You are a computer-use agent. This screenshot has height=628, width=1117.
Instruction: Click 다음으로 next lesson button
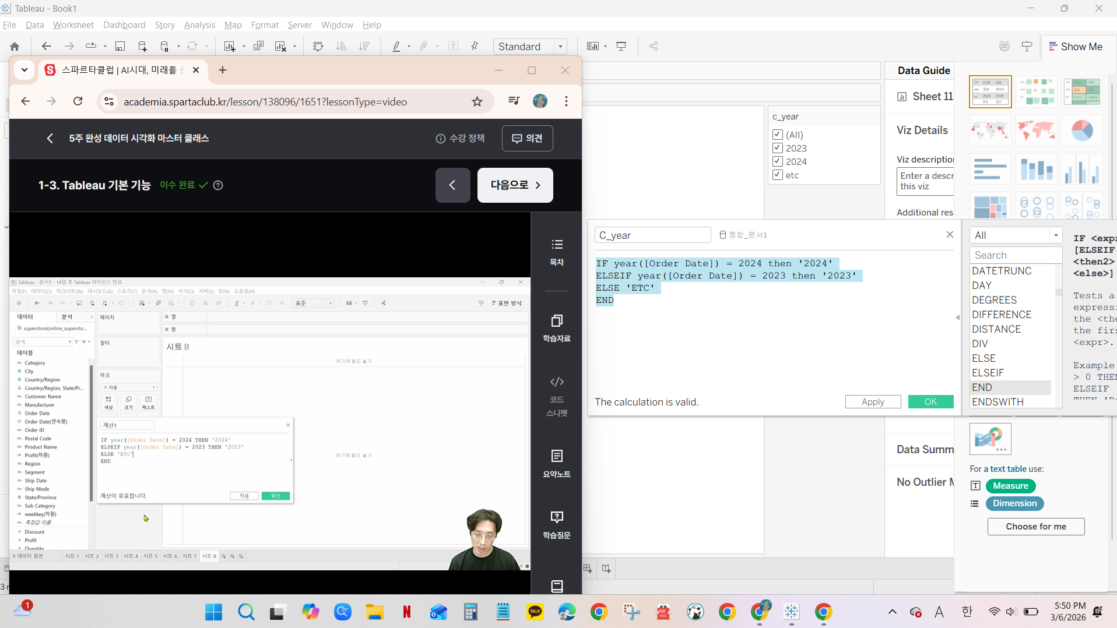515,185
